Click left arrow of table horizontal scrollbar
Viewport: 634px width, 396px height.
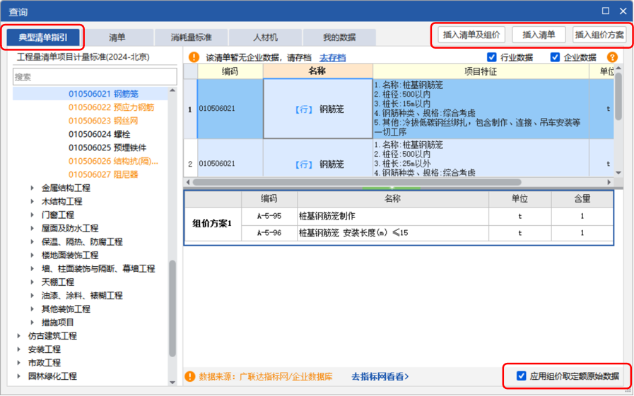[x=188, y=182]
